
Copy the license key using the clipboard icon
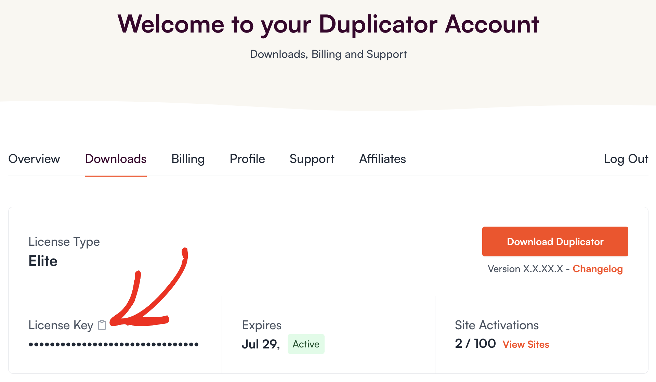point(101,325)
